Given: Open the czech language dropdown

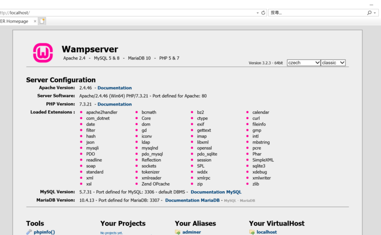Looking at the screenshot, I should (x=303, y=63).
